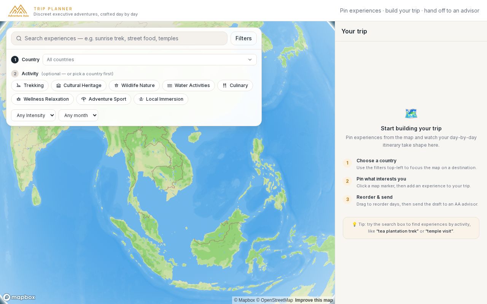This screenshot has height=304, width=487.
Task: Toggle the Local Immersion chip
Action: [161, 99]
